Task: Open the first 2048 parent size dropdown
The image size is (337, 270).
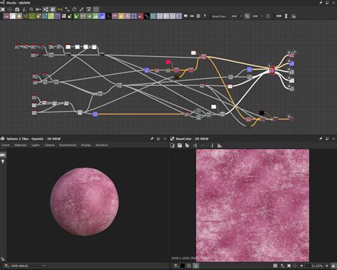Action: pos(236,16)
